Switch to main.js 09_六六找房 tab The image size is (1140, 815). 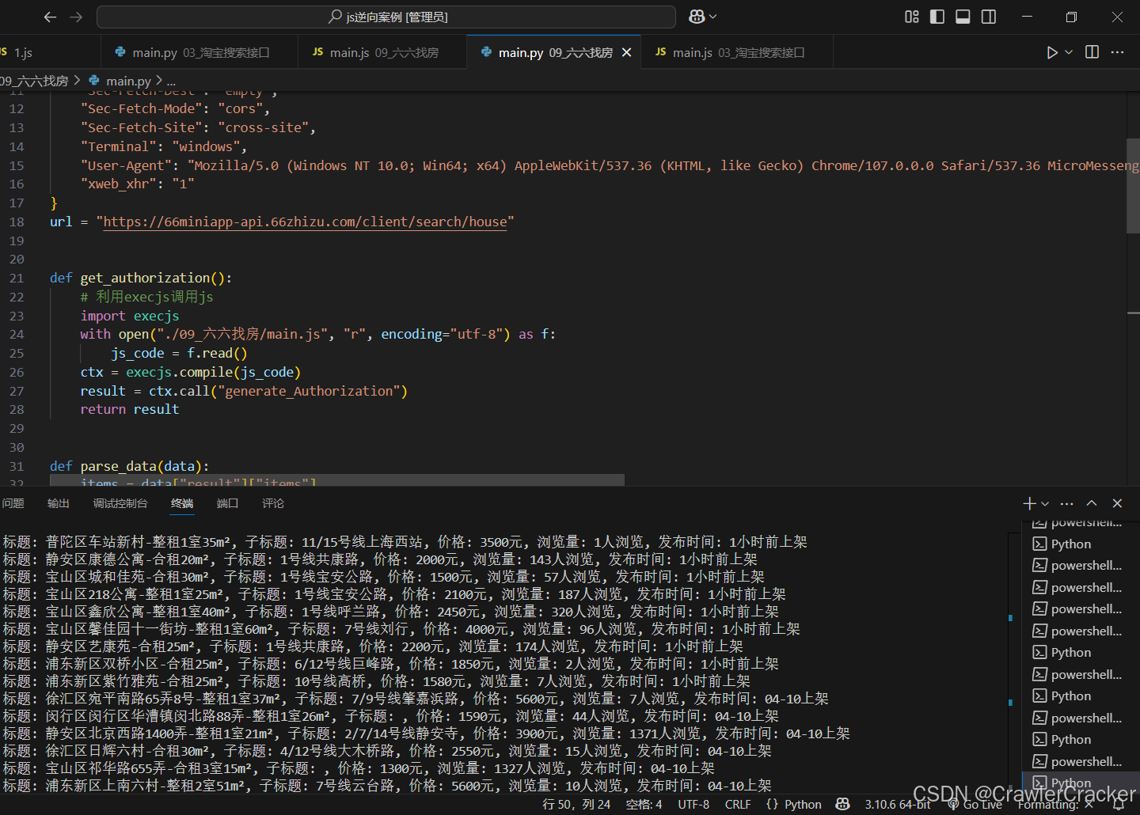click(x=382, y=52)
